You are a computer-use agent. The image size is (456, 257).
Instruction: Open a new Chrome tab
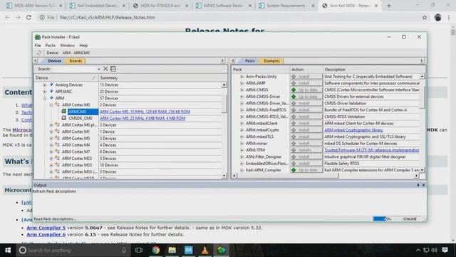[x=389, y=6]
